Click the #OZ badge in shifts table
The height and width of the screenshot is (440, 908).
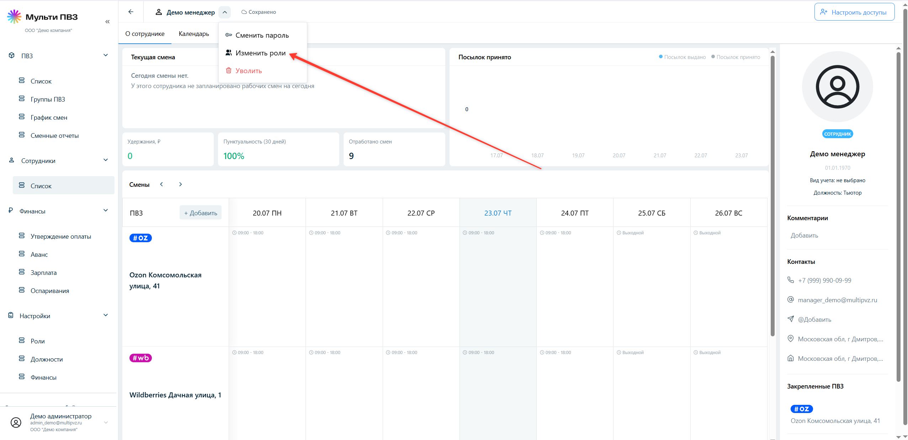coord(140,238)
